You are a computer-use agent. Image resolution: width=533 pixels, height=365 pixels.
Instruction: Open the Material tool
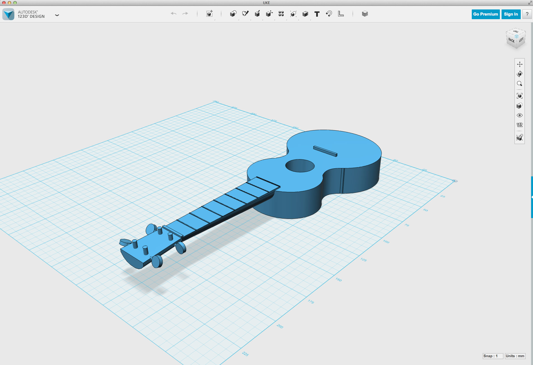point(365,14)
